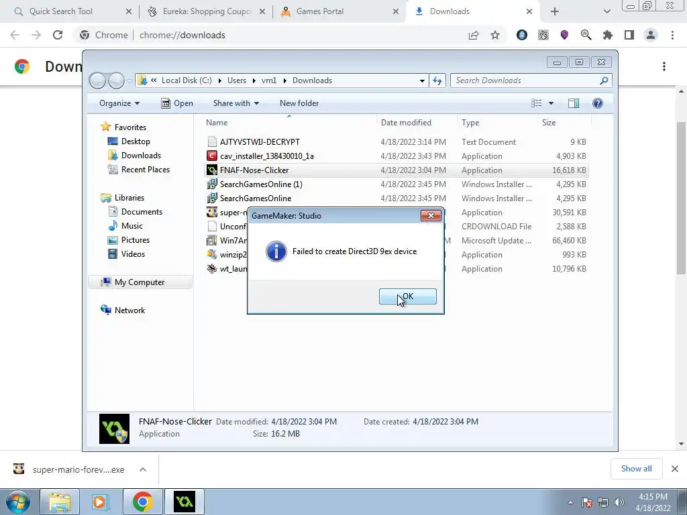Close the GameMaker: Studio error dialog
687x515 pixels.
click(x=431, y=215)
